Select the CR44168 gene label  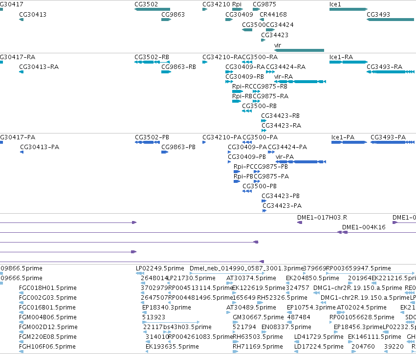point(273,15)
